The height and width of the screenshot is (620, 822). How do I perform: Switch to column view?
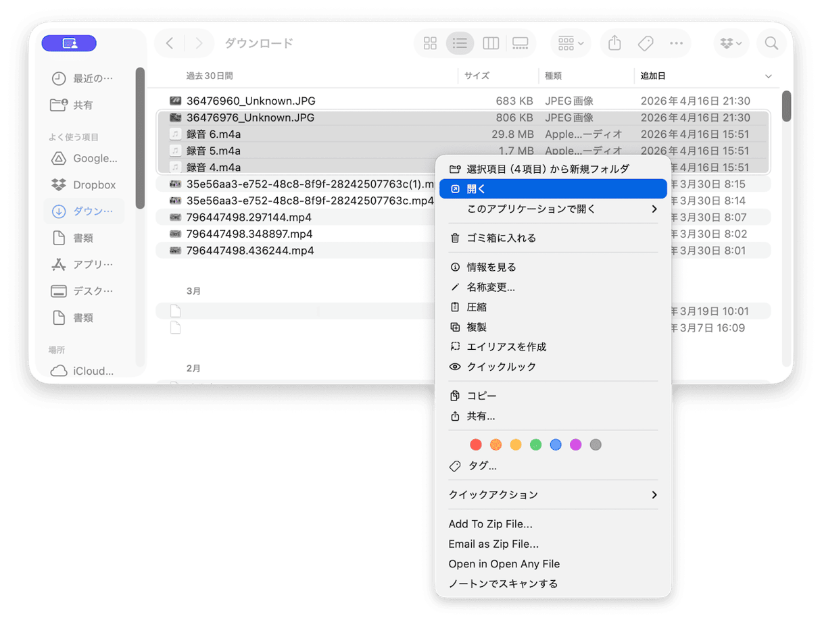coord(491,43)
